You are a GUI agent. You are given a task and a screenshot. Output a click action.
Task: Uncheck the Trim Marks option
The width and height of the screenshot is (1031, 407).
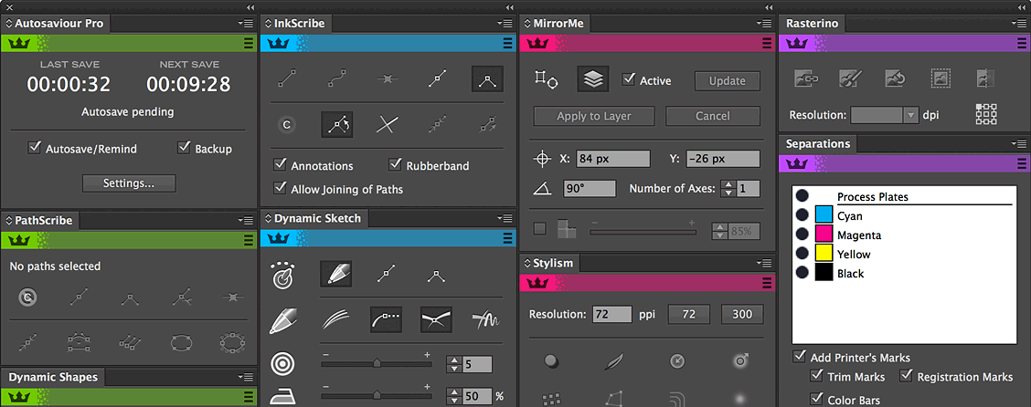coord(816,376)
